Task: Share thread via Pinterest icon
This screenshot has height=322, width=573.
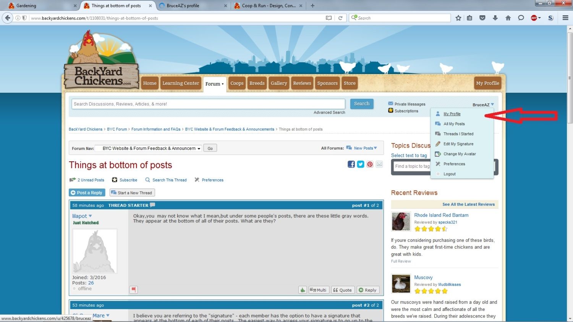Action: [370, 164]
